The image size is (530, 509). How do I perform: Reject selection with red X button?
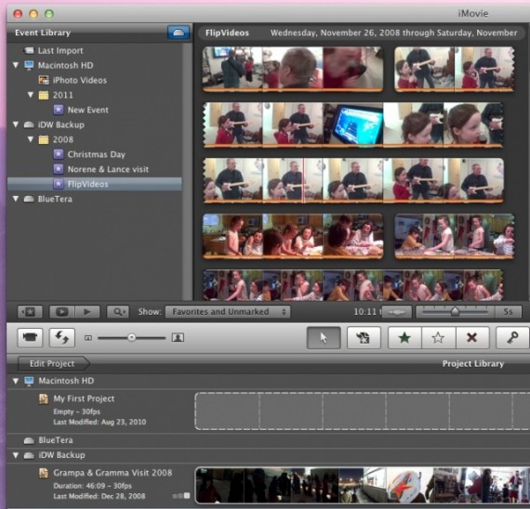471,337
